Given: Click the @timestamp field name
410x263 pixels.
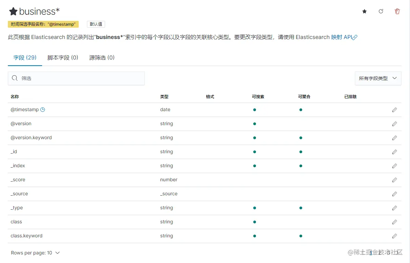Looking at the screenshot, I should tap(25, 110).
